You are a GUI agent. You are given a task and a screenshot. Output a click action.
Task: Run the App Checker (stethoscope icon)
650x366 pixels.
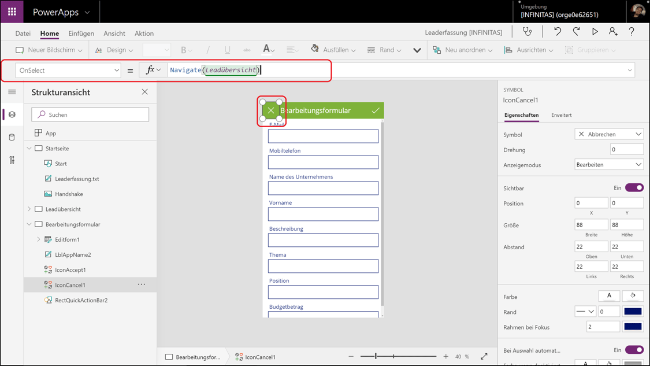coord(526,33)
